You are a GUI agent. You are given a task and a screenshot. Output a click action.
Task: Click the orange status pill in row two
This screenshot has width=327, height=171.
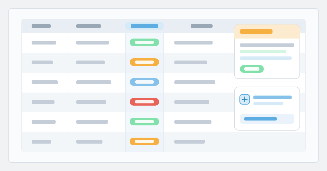pyautogui.click(x=144, y=62)
